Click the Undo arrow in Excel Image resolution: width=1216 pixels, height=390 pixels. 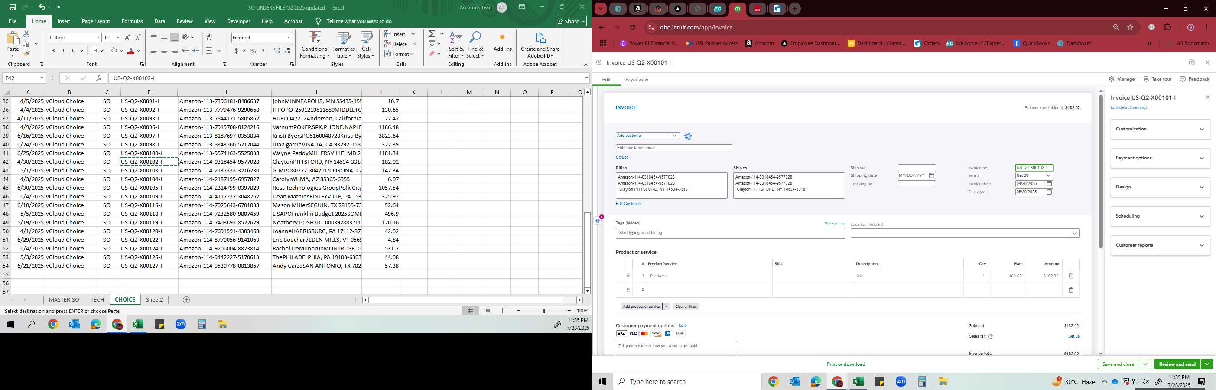[x=42, y=7]
